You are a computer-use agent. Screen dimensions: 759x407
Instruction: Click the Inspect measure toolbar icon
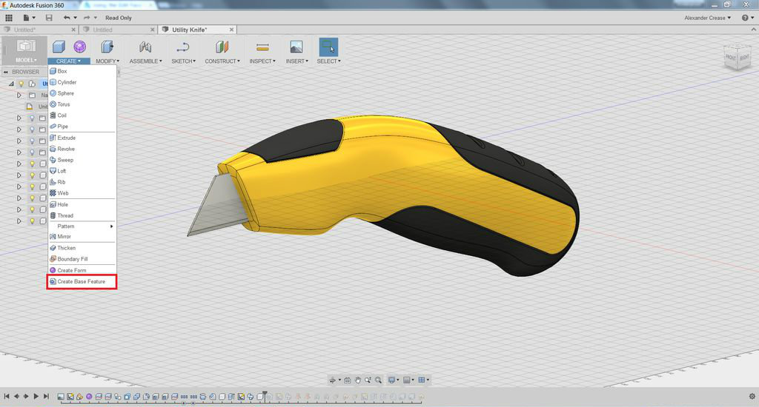point(262,47)
